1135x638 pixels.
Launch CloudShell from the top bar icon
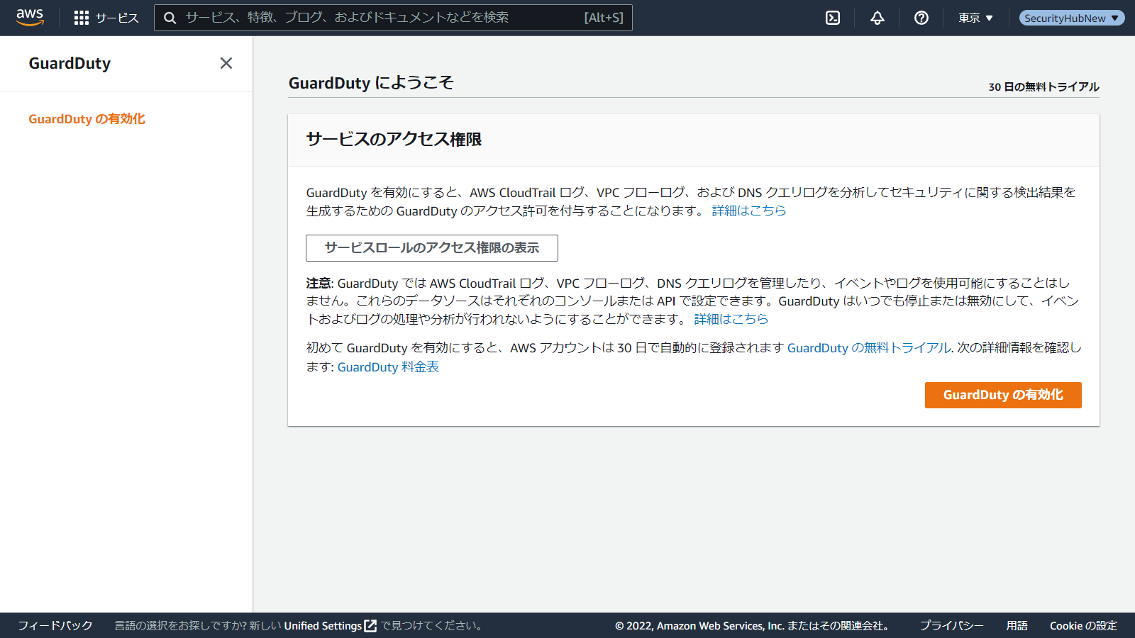pos(833,18)
